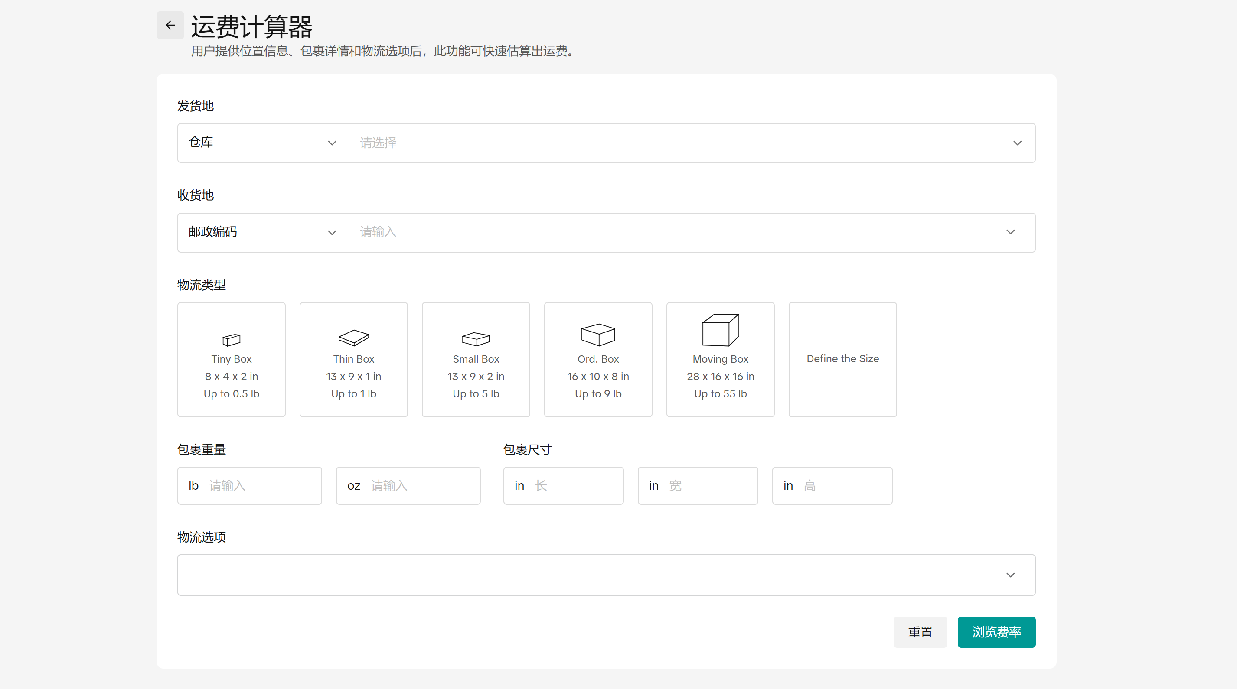Expand the 物流选项 dropdown
Image resolution: width=1237 pixels, height=689 pixels.
pyautogui.click(x=1010, y=575)
